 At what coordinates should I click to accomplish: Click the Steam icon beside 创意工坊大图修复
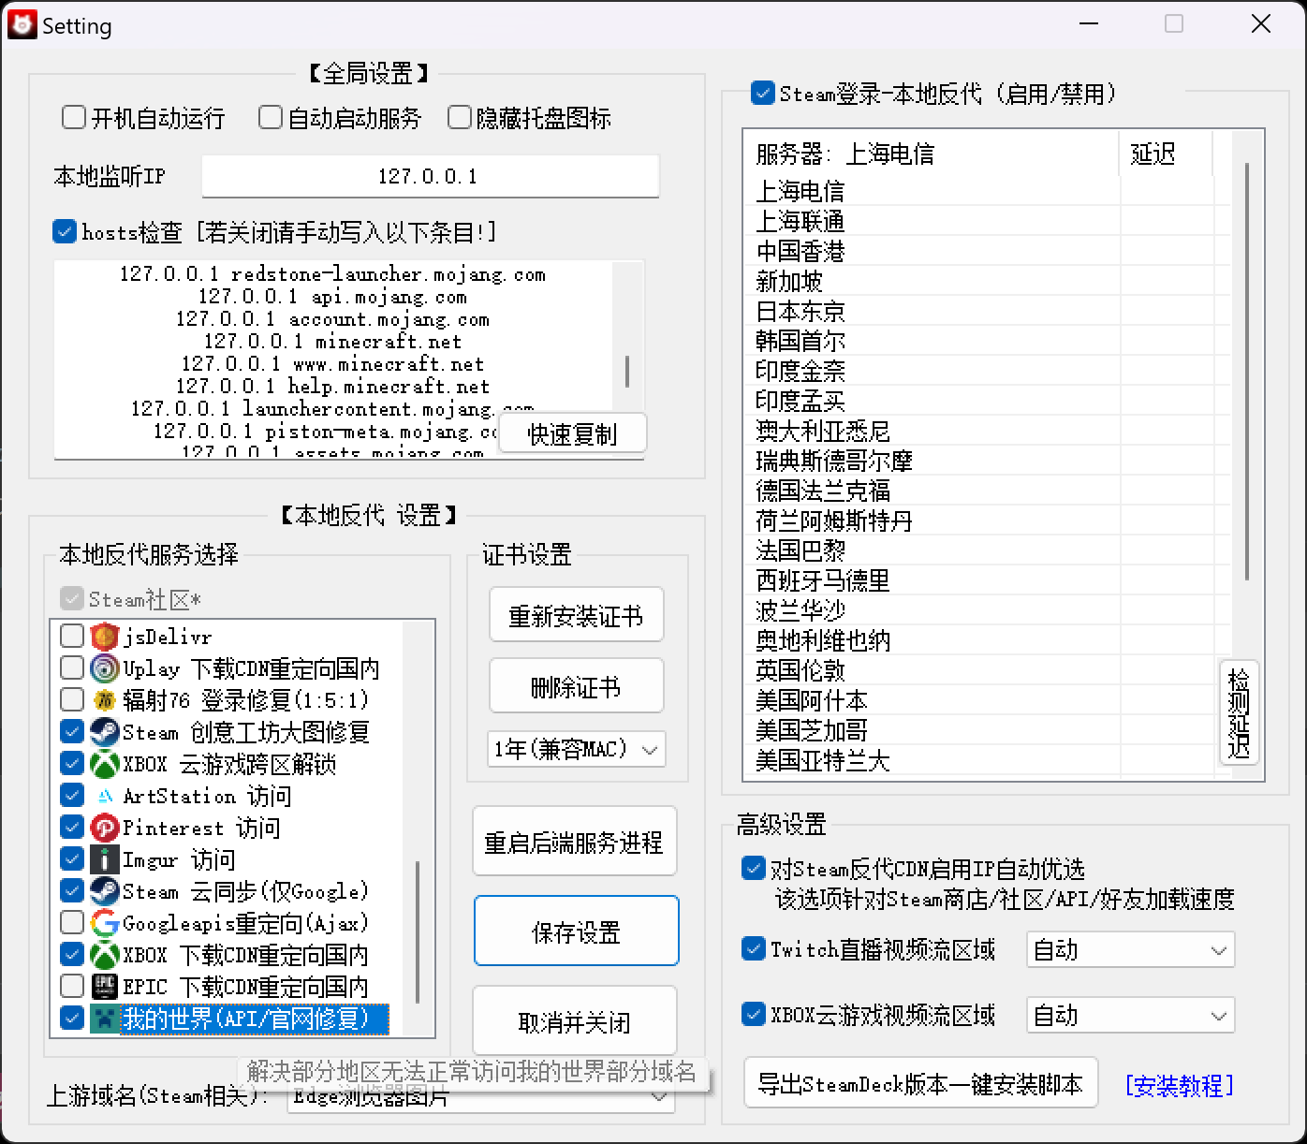tap(105, 732)
